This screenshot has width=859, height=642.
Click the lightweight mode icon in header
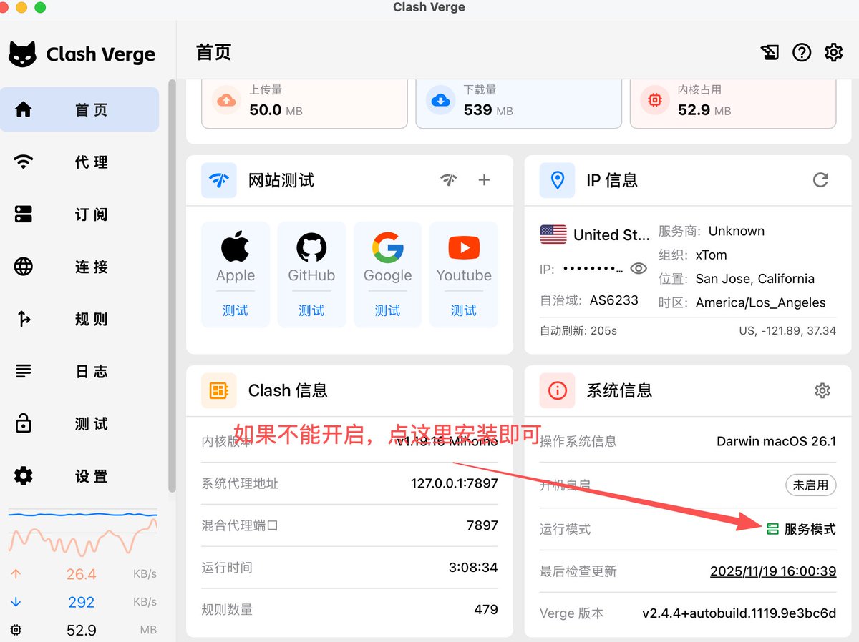[770, 52]
